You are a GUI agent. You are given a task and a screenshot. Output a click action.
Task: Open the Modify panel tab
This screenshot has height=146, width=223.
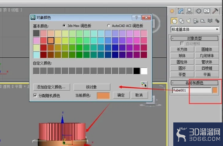click(x=181, y=11)
